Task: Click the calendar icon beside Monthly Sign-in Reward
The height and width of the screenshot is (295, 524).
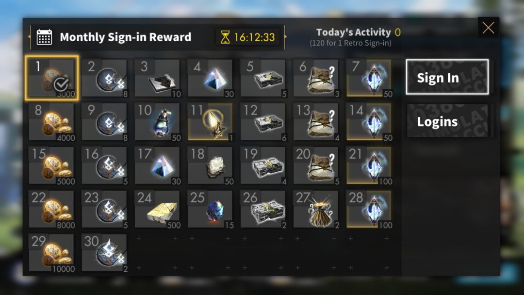Action: point(44,37)
